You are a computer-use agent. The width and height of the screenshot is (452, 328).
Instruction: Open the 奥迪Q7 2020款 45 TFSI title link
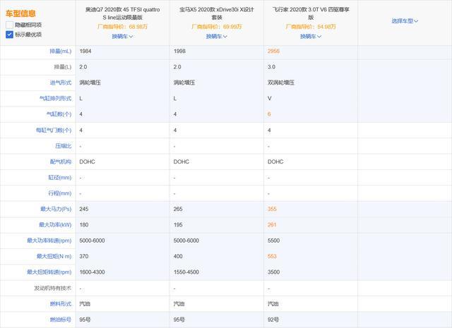click(122, 13)
